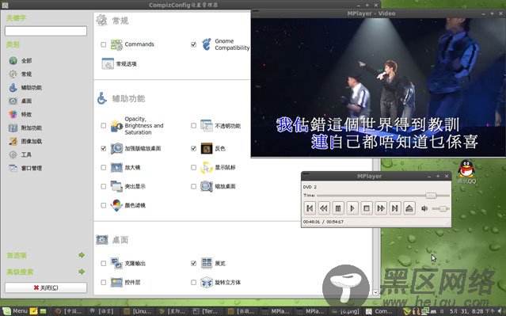The height and width of the screenshot is (316, 506).
Task: Select the 工具 category
Action: pos(21,154)
